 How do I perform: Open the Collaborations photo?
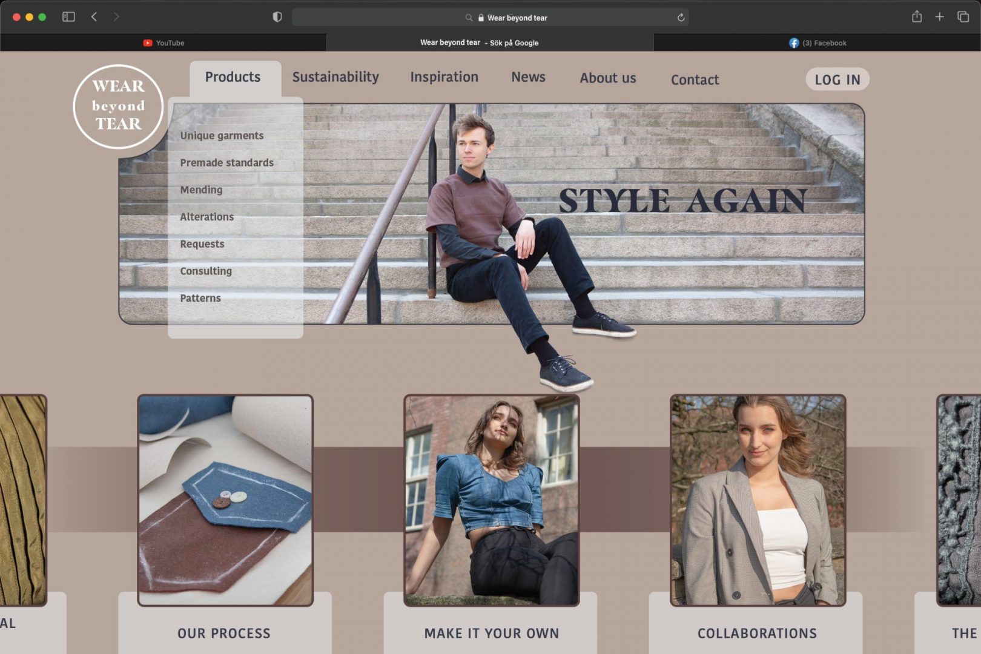tap(758, 500)
